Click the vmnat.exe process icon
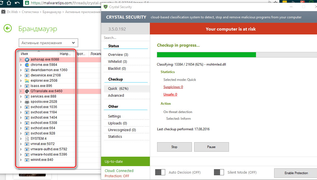 27,144
